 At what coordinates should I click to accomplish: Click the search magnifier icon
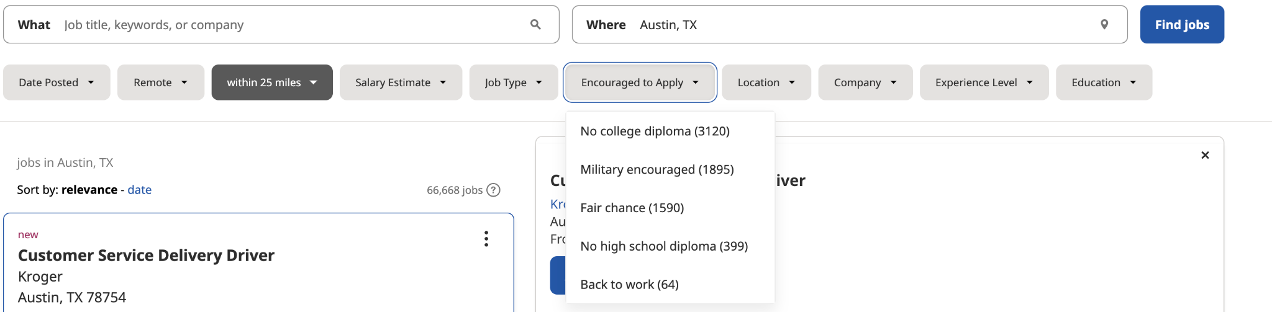click(x=535, y=25)
